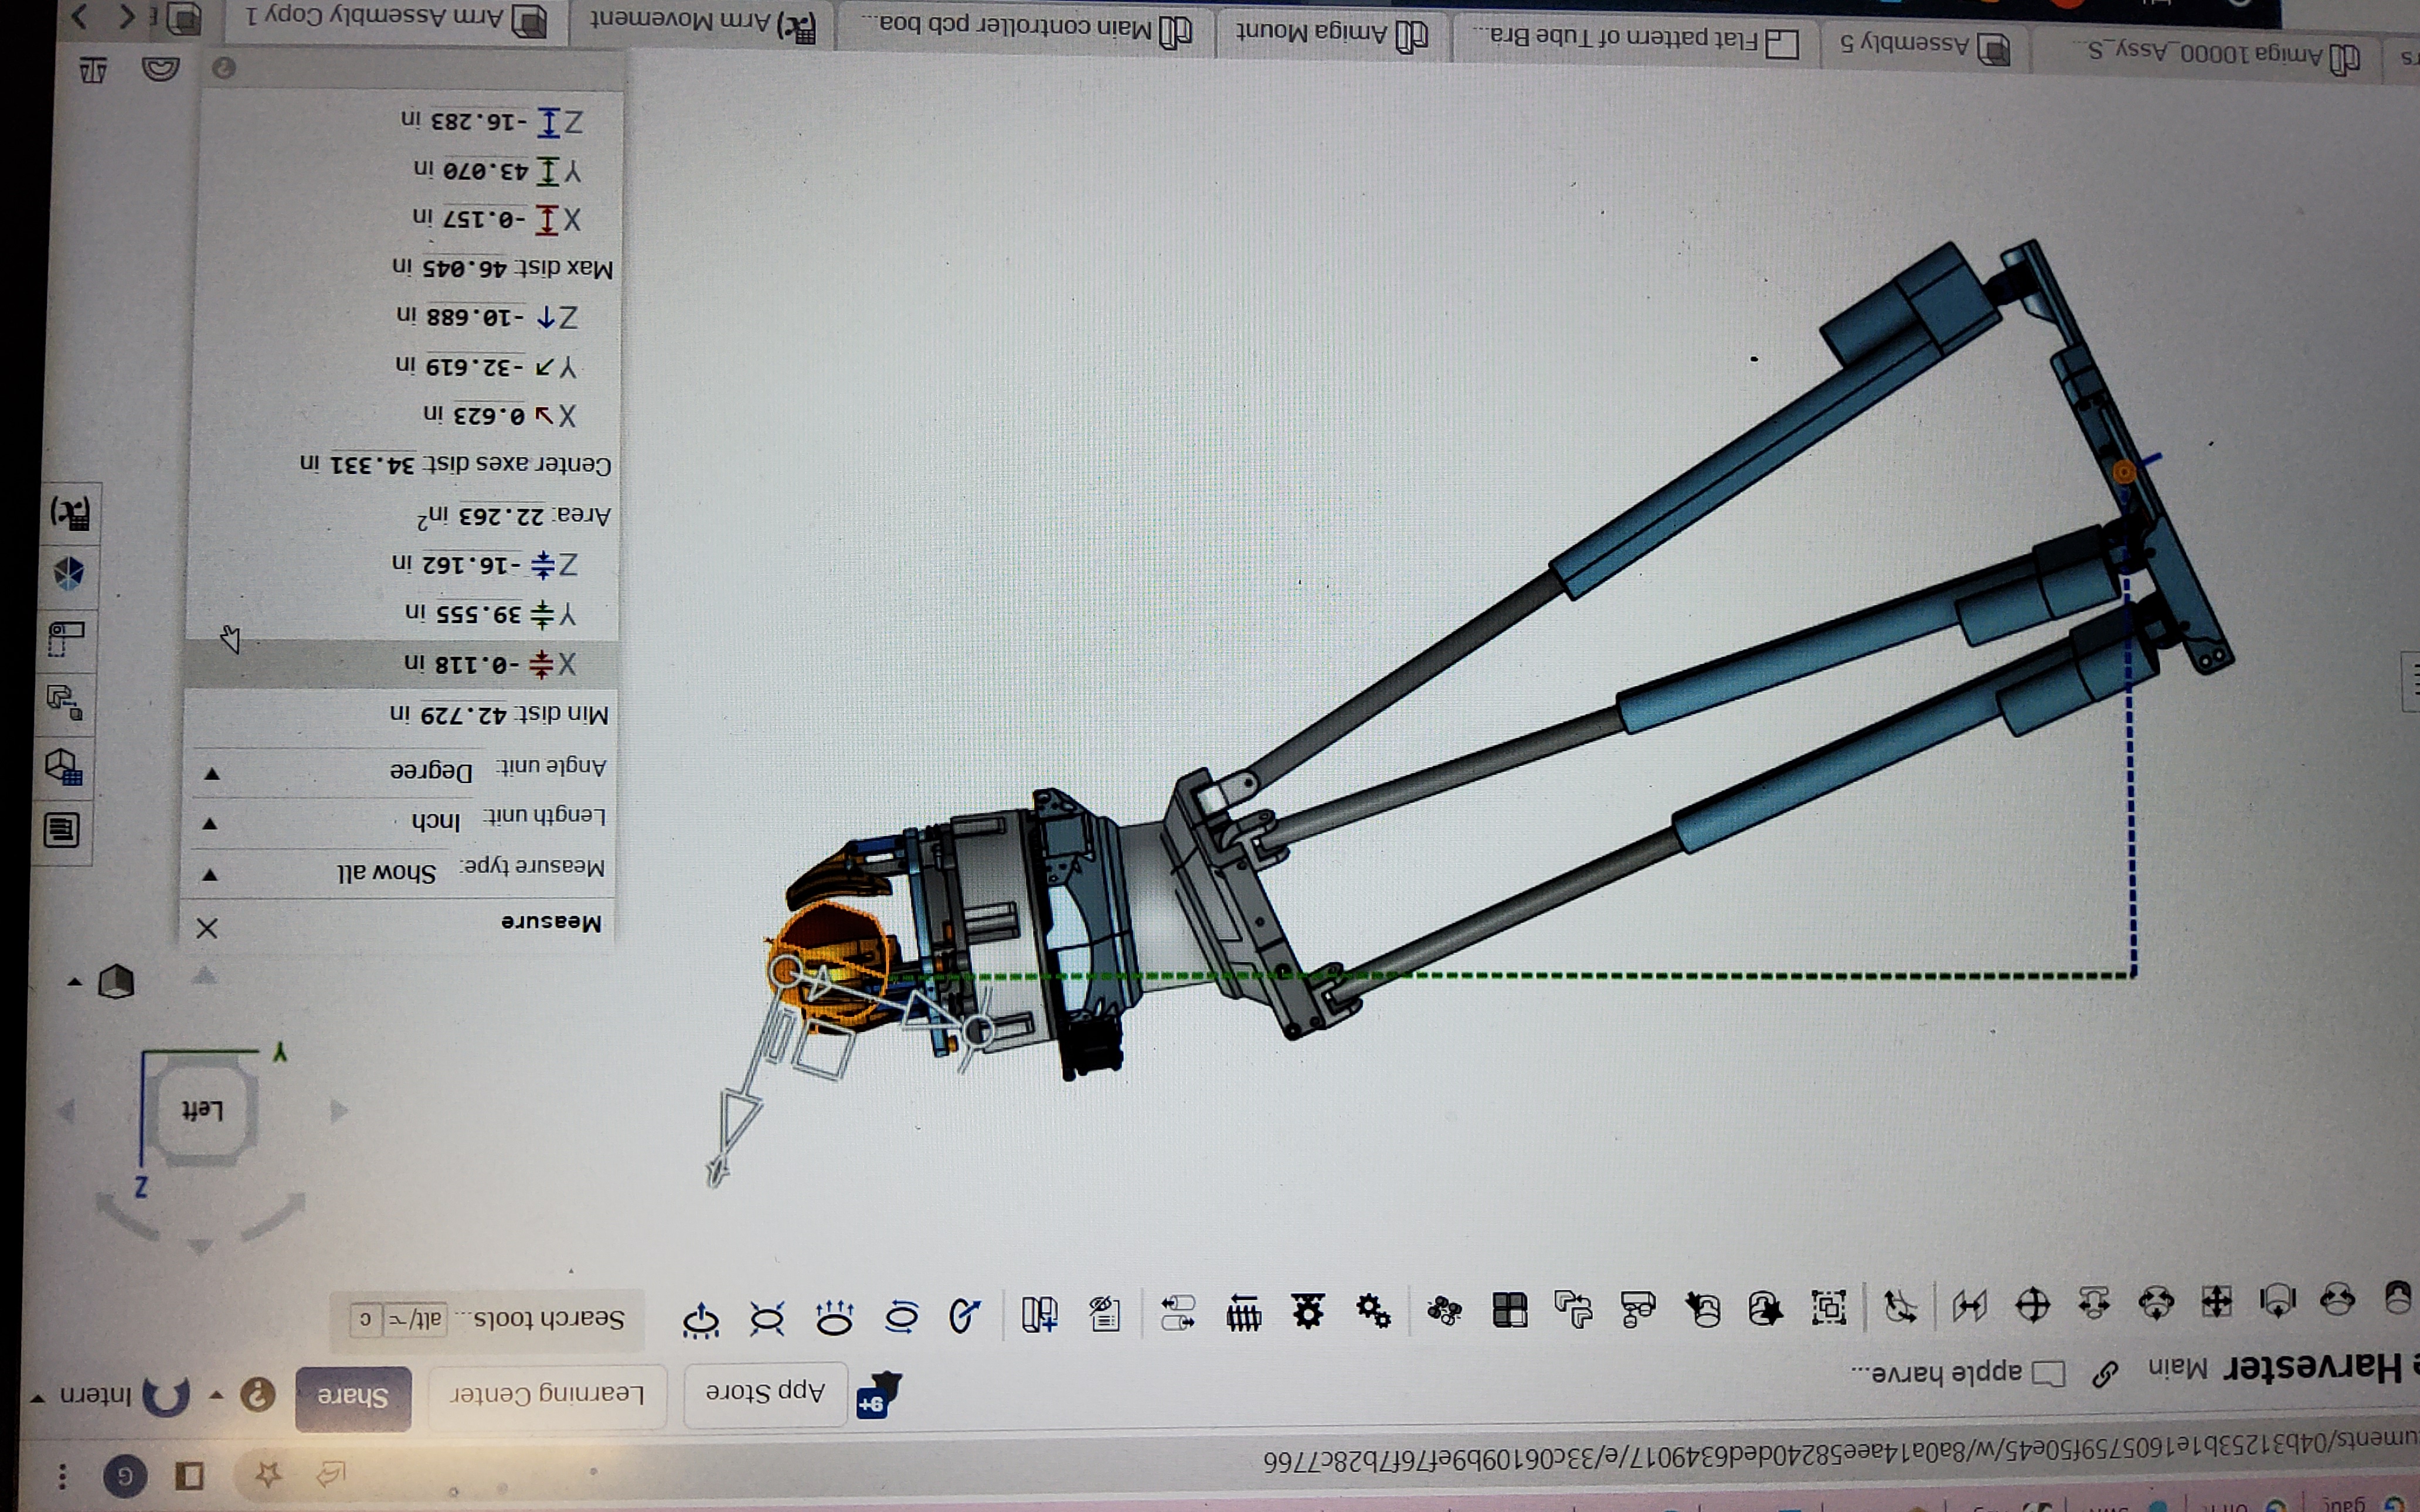The width and height of the screenshot is (2420, 1512).
Task: Click the leftmost toolbar icon beside Search tools
Action: pyautogui.click(x=700, y=1320)
